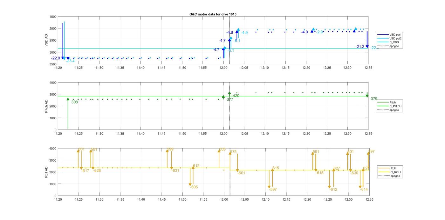445x220 pixels.
Task: Click the '4000' tick on Pitch y-axis
Action: [53, 83]
